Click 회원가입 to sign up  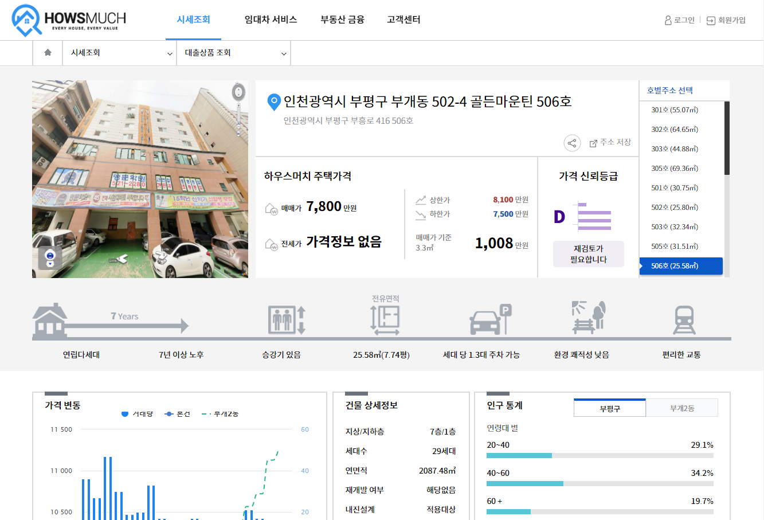click(x=726, y=20)
